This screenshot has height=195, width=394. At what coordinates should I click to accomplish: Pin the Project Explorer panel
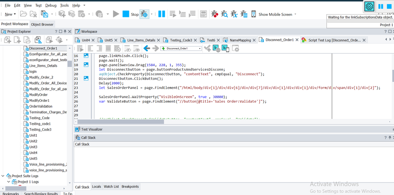pos(65,32)
